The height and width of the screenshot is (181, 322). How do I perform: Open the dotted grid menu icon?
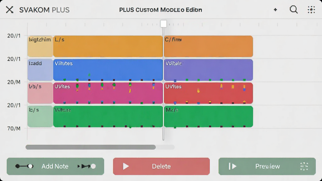pos(311,10)
